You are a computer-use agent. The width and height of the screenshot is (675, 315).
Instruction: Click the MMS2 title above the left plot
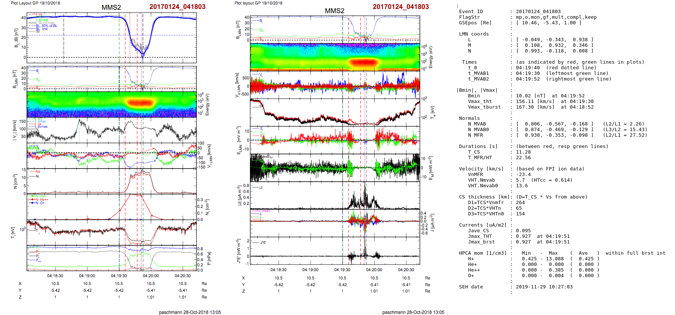(111, 7)
